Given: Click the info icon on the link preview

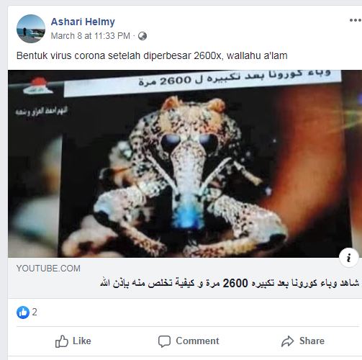Looking at the screenshot, I should 348,258.
